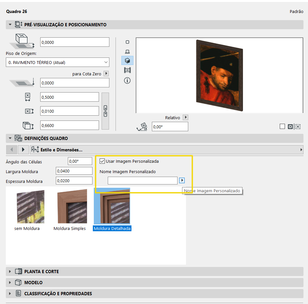Edit the height dimension field 0,6600
Viewport: 308px width, 304px height.
click(69, 125)
